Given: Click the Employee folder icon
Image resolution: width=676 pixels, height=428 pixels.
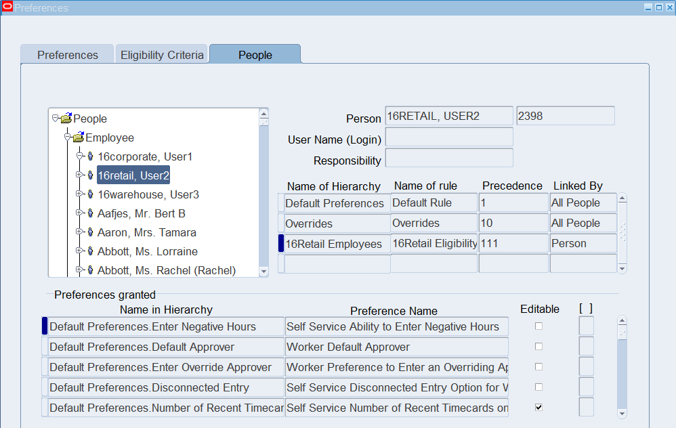Looking at the screenshot, I should click(79, 137).
